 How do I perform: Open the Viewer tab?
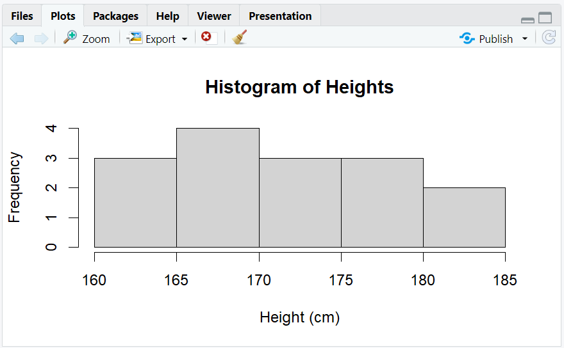(x=214, y=16)
